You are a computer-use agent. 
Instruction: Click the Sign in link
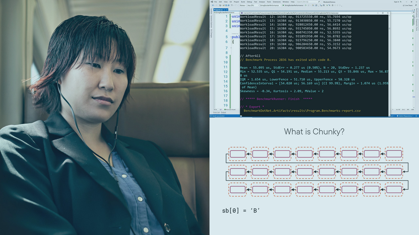(396, 2)
